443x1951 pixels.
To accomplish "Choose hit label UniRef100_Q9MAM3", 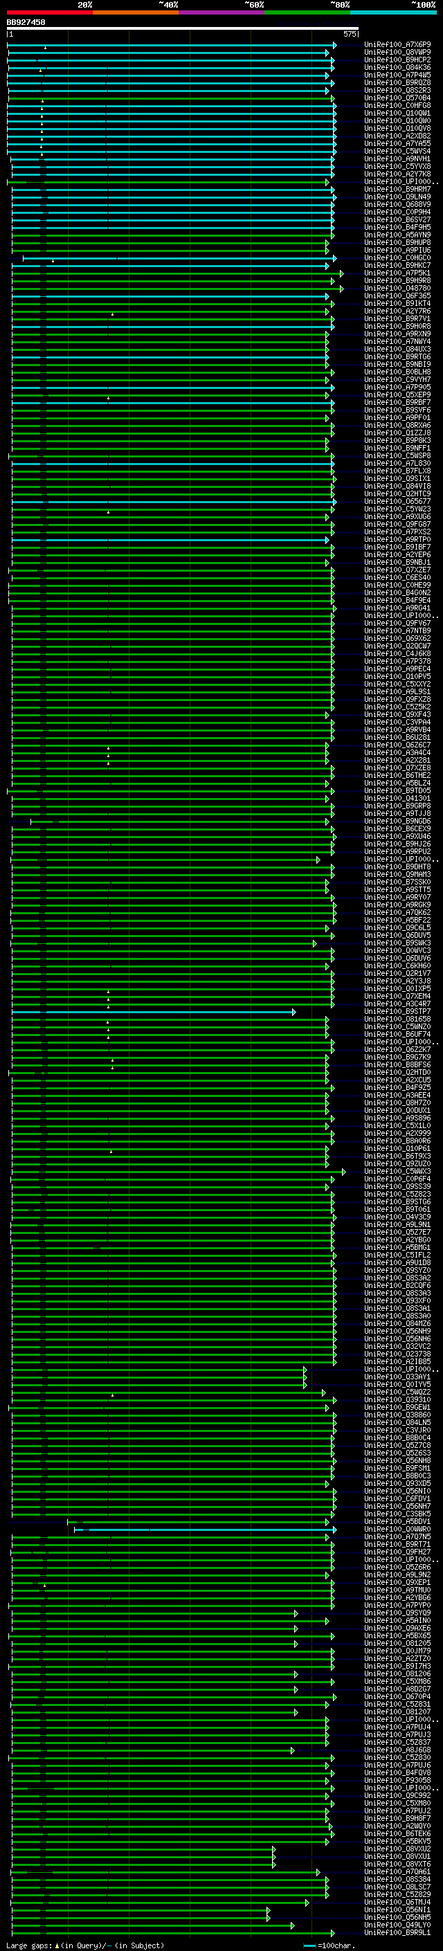I will point(397,875).
